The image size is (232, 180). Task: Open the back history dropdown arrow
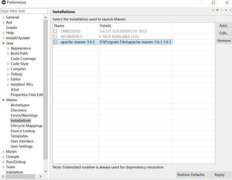pos(217,10)
